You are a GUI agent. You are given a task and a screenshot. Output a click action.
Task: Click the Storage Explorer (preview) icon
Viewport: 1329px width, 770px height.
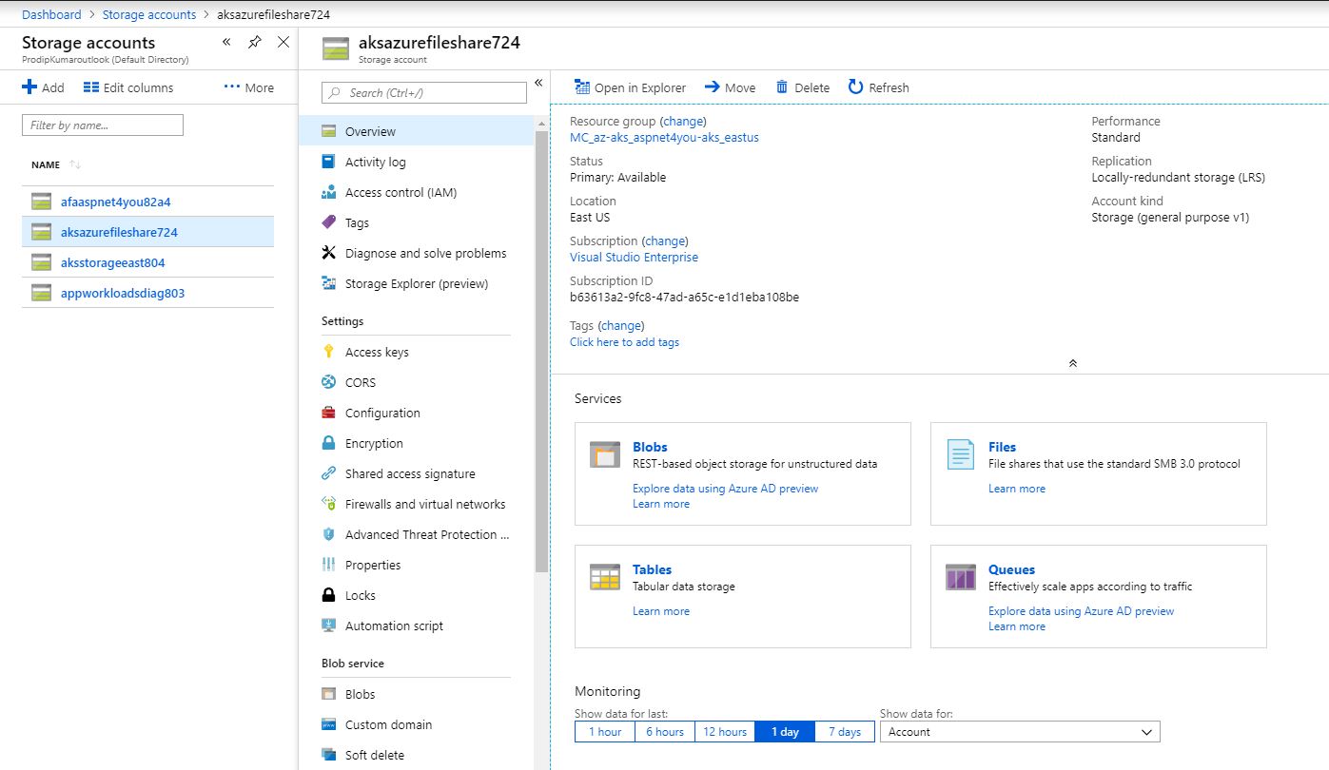tap(328, 283)
